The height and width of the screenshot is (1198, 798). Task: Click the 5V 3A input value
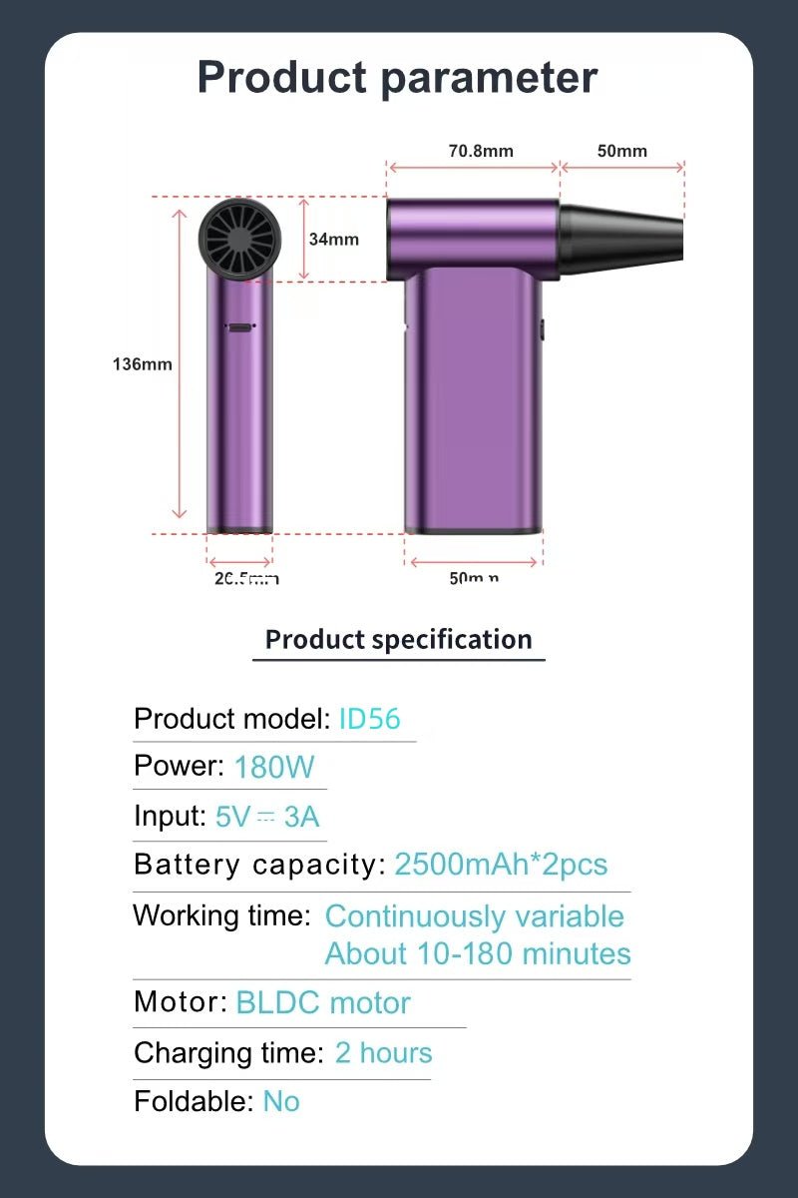click(267, 817)
